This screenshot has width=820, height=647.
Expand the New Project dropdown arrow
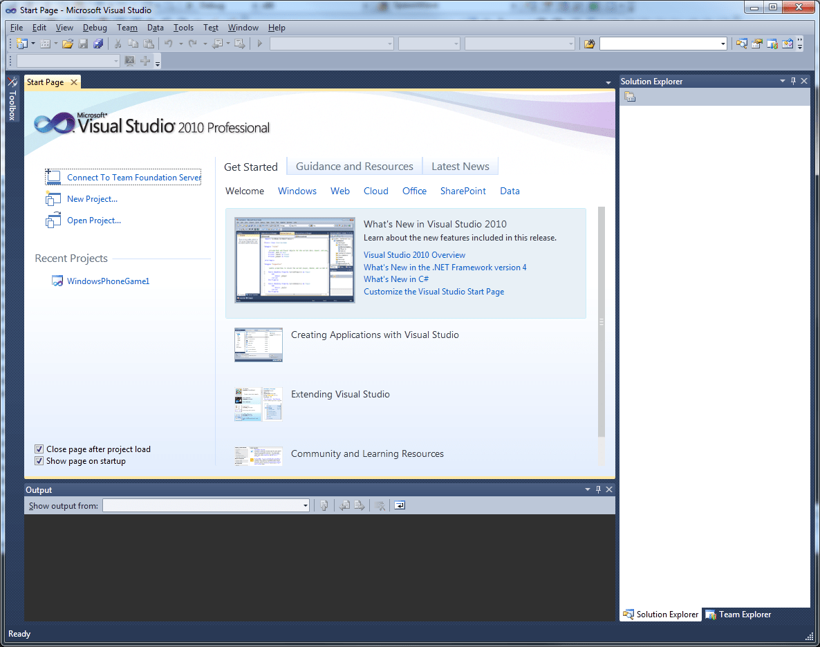(x=33, y=44)
